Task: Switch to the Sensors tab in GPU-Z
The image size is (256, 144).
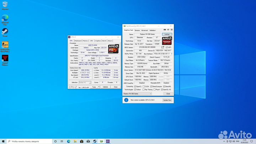Action: tap(137, 30)
